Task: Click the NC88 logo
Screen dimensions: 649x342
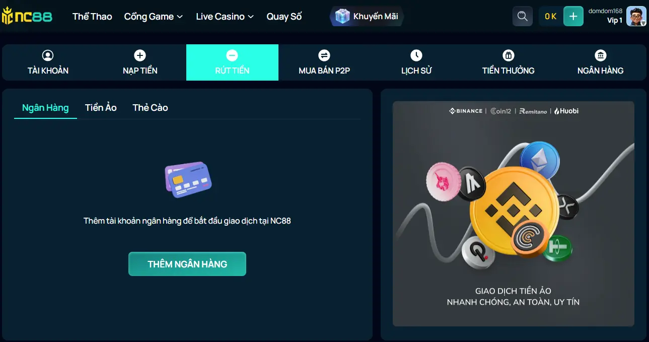Action: (27, 16)
